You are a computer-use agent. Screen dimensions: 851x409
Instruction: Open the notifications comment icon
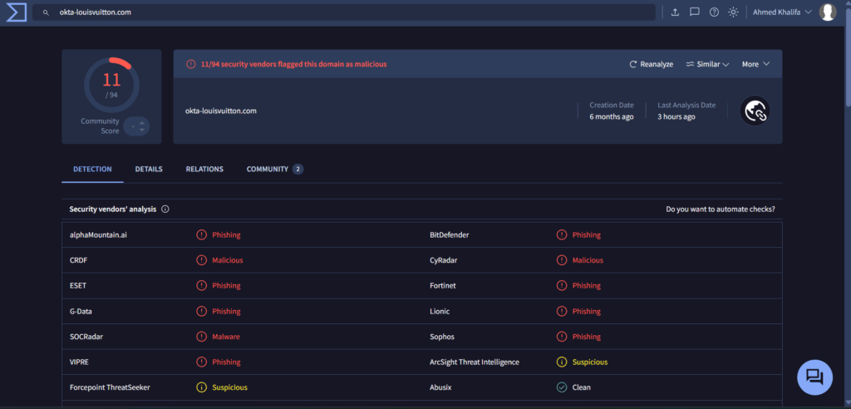pos(695,12)
